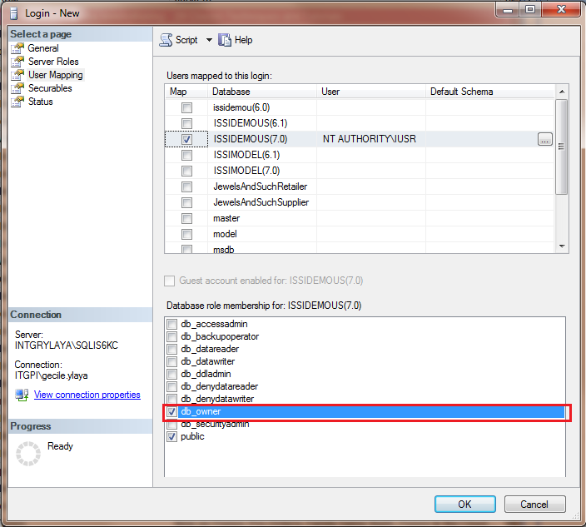Open the Server Roles page

tap(53, 62)
